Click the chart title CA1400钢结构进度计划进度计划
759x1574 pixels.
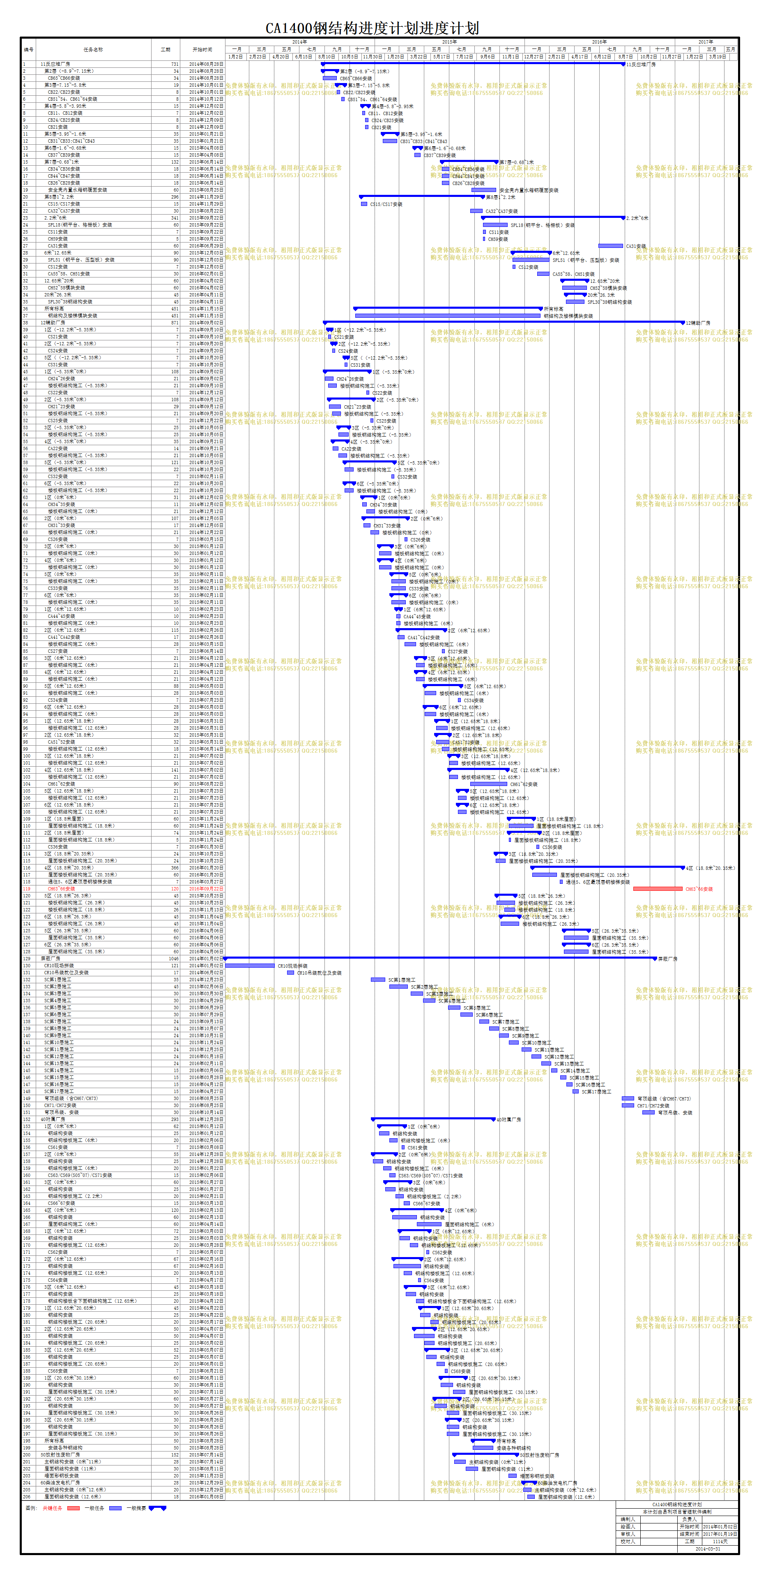tap(372, 28)
